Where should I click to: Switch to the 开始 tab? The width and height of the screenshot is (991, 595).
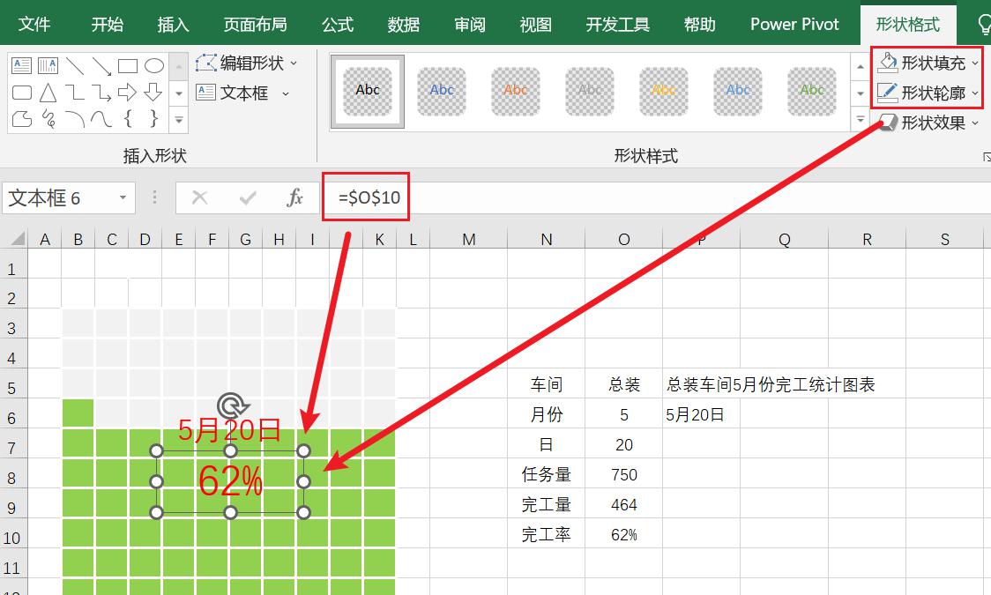point(107,24)
